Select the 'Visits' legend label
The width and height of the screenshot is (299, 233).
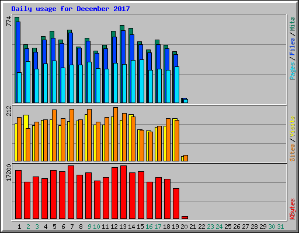293,126
